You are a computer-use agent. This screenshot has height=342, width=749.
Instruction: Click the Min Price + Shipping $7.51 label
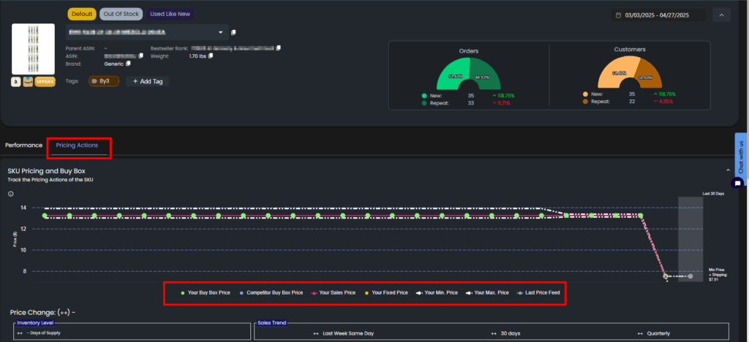click(717, 274)
